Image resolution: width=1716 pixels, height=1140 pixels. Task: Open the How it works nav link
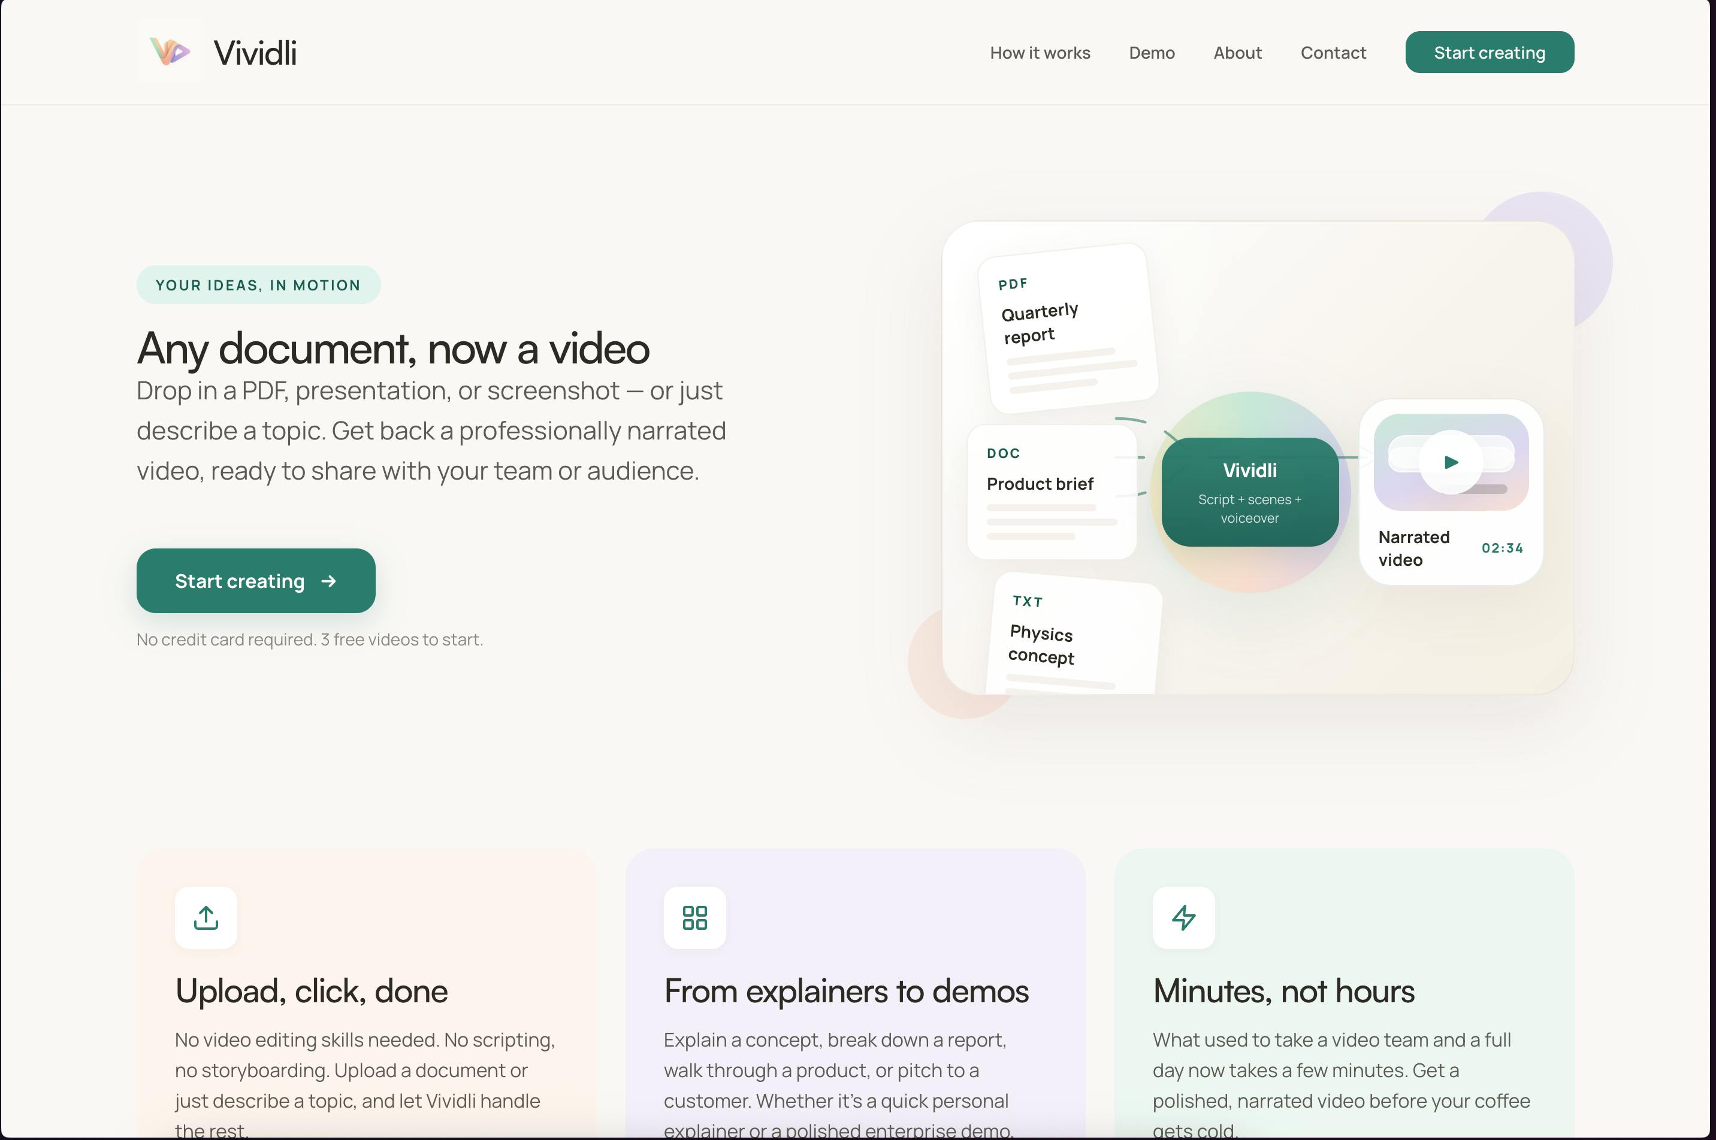tap(1040, 52)
